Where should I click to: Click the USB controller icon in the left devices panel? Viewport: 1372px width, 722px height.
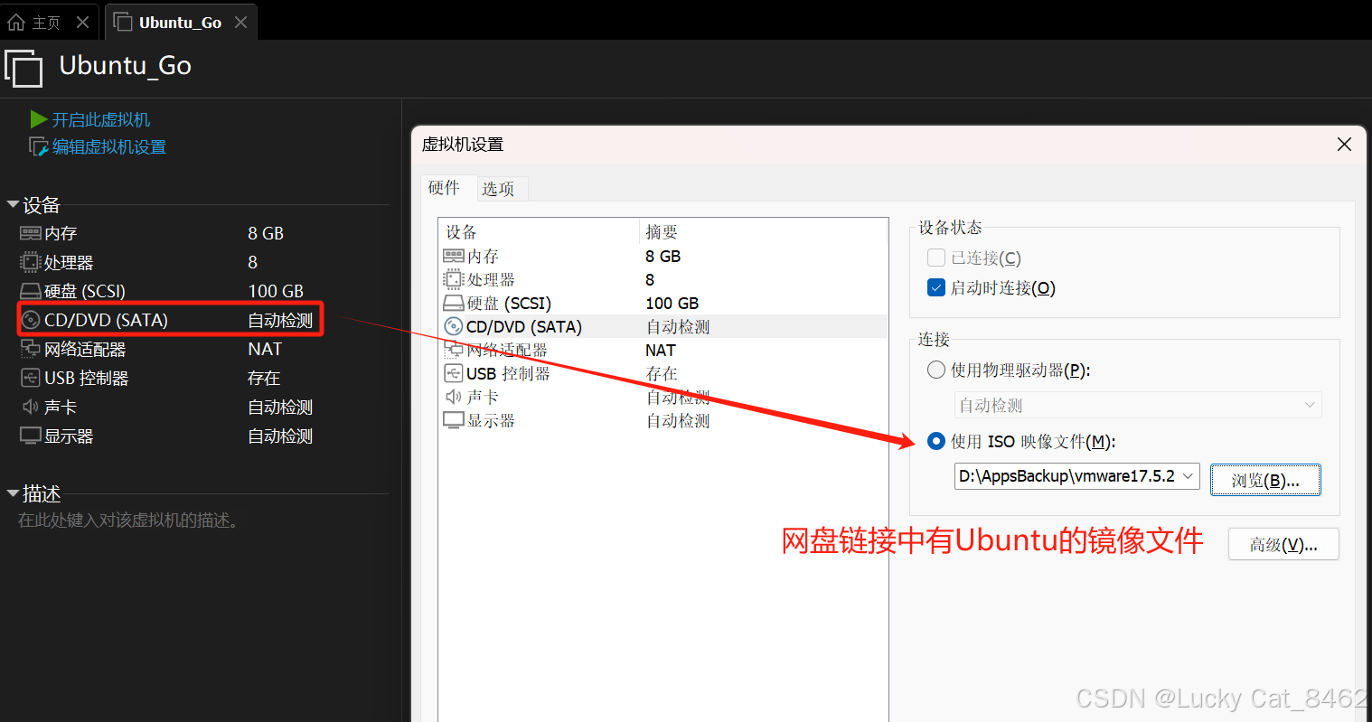click(31, 378)
